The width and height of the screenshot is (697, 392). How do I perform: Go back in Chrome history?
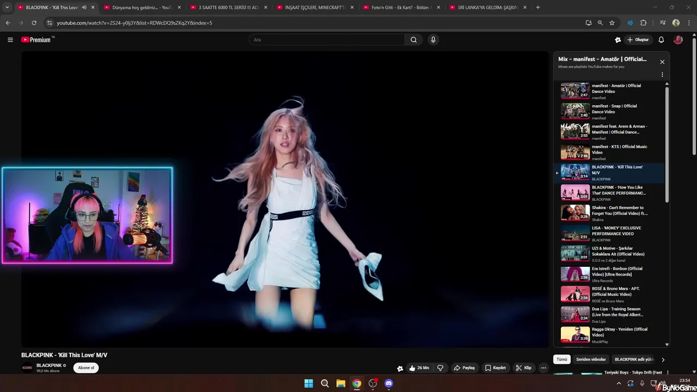tap(8, 23)
